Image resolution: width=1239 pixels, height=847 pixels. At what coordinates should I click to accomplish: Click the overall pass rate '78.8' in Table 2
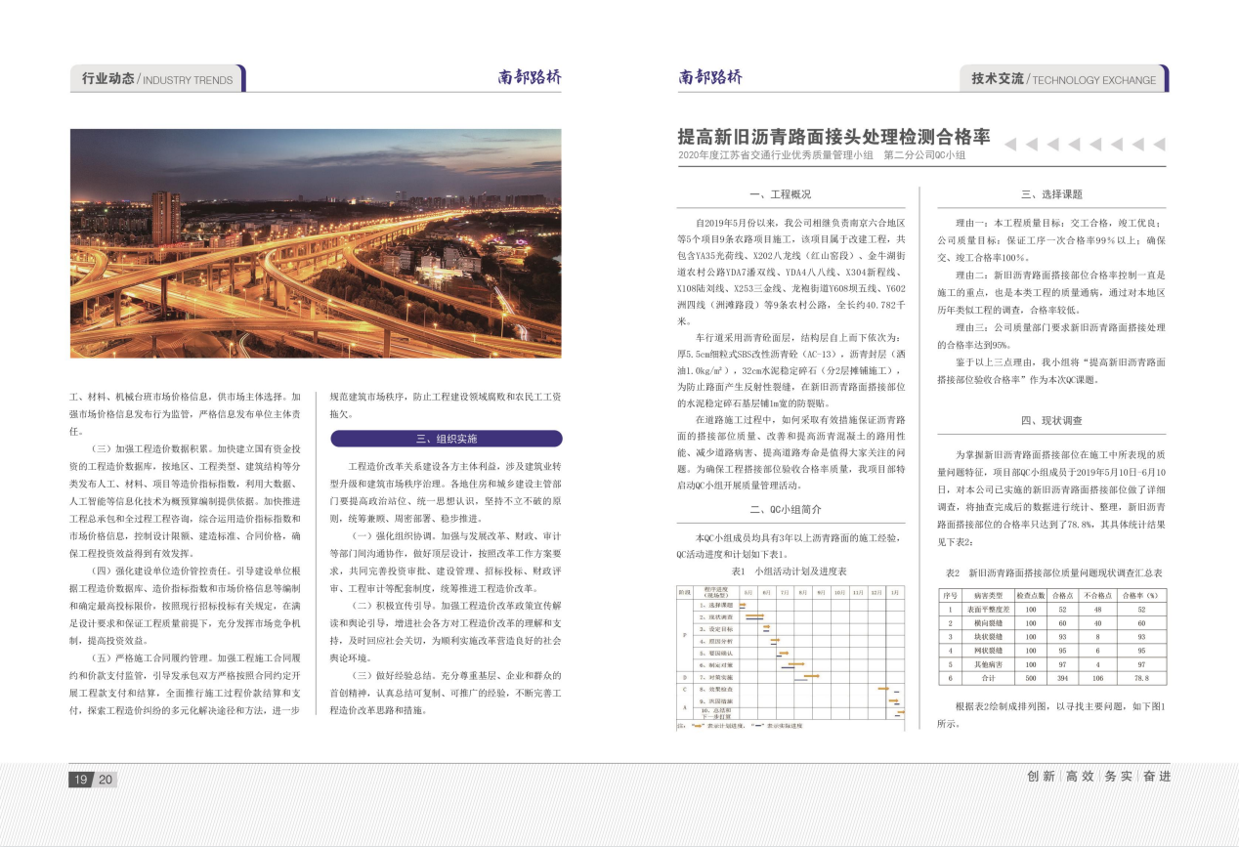pos(1140,677)
